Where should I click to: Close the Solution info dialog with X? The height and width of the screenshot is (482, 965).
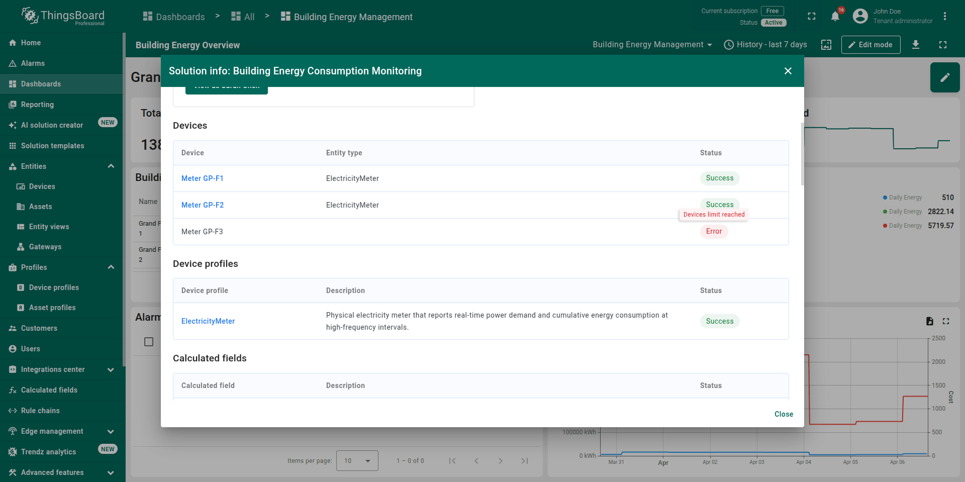[x=788, y=71]
